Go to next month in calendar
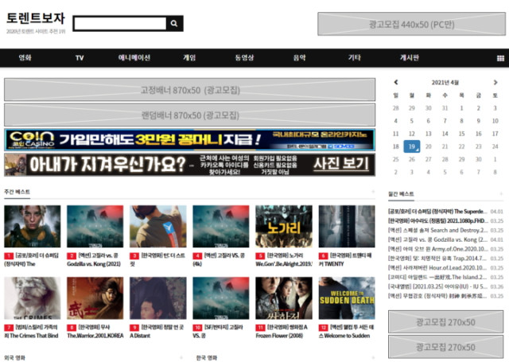The width and height of the screenshot is (509, 362). 495,83
